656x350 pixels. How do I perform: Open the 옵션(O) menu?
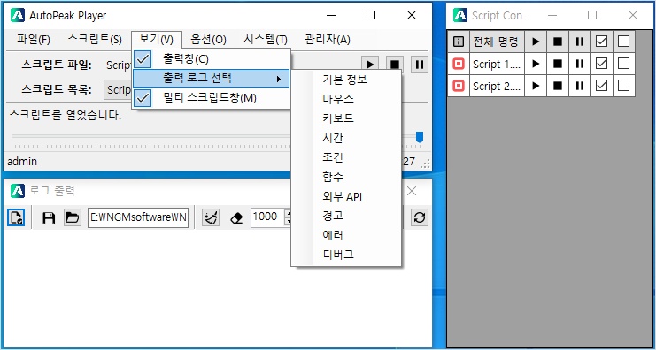coord(208,40)
